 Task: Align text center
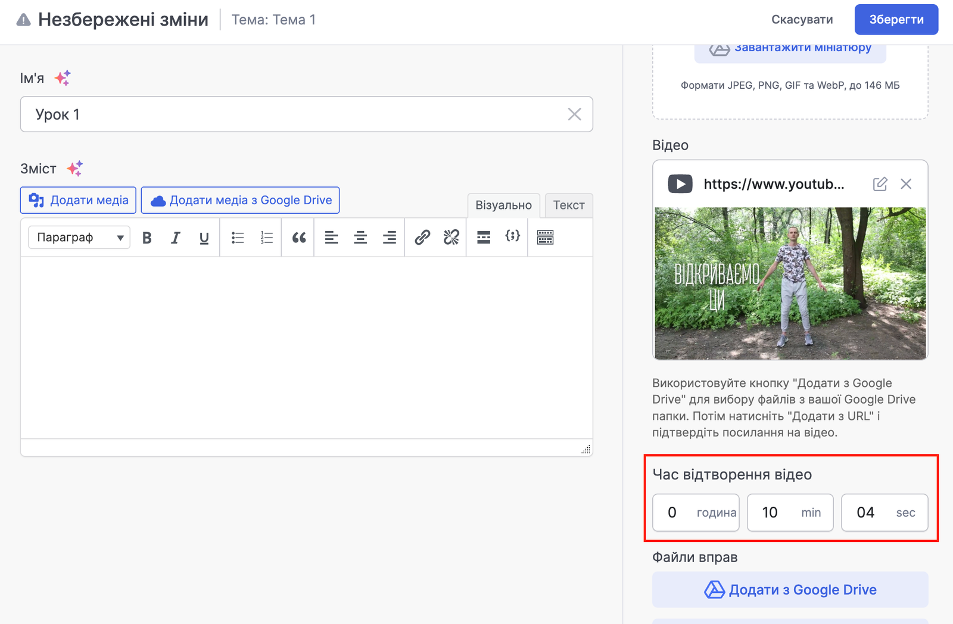(360, 238)
